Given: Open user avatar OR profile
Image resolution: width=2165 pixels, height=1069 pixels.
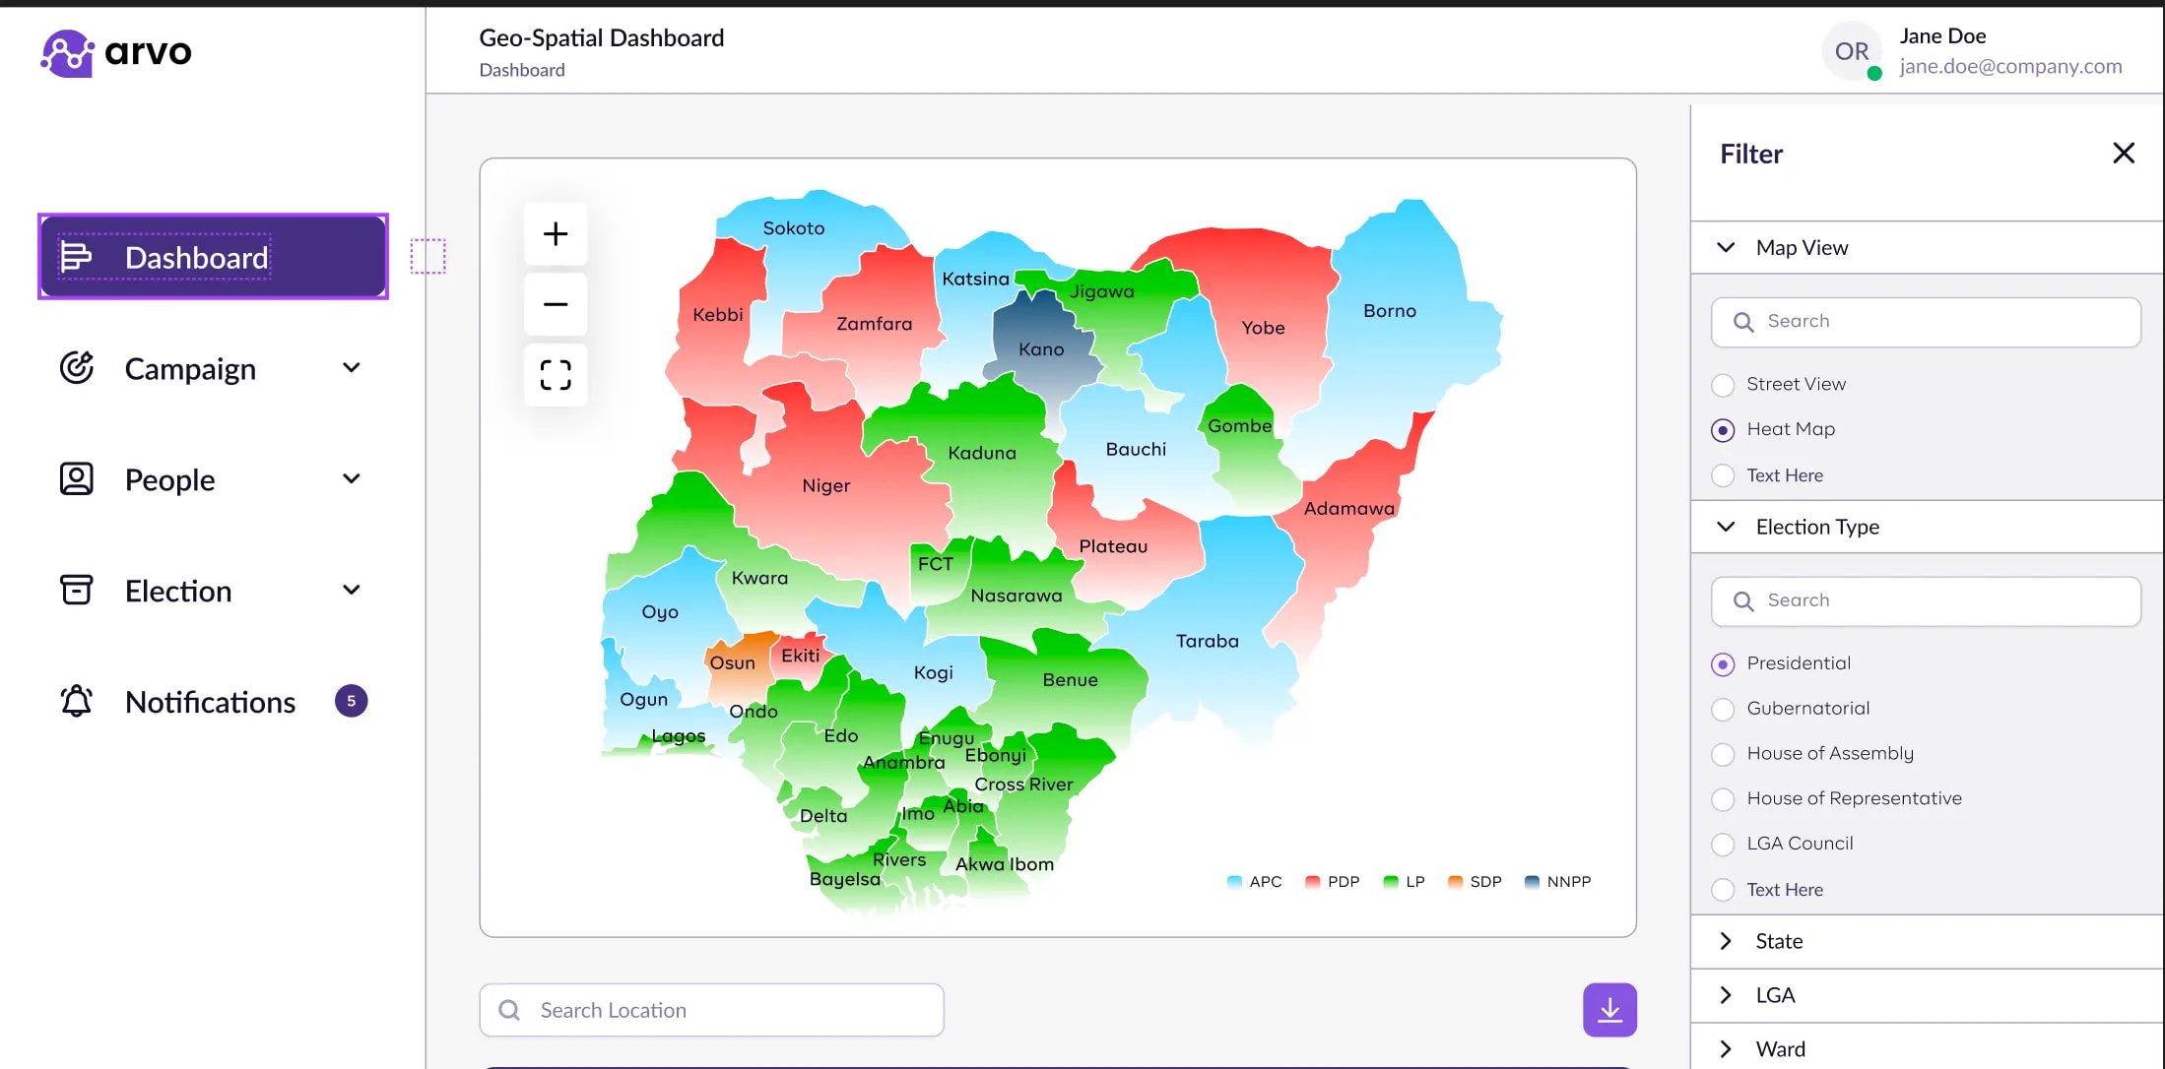Looking at the screenshot, I should (x=1852, y=51).
